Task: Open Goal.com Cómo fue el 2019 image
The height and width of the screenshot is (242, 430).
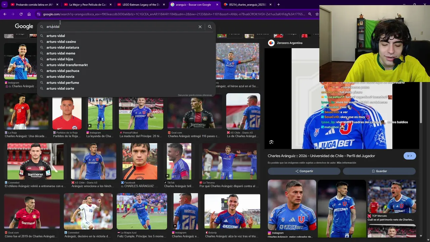Action: click(32, 211)
